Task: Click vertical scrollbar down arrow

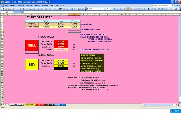Action: pos(180,102)
